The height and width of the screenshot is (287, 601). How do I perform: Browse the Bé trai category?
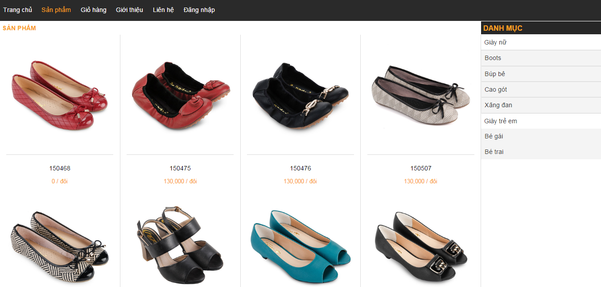pos(541,152)
